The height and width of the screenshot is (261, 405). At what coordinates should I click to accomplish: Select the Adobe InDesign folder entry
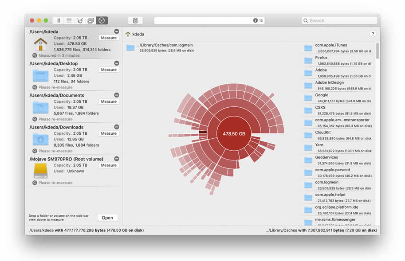[x=338, y=86]
